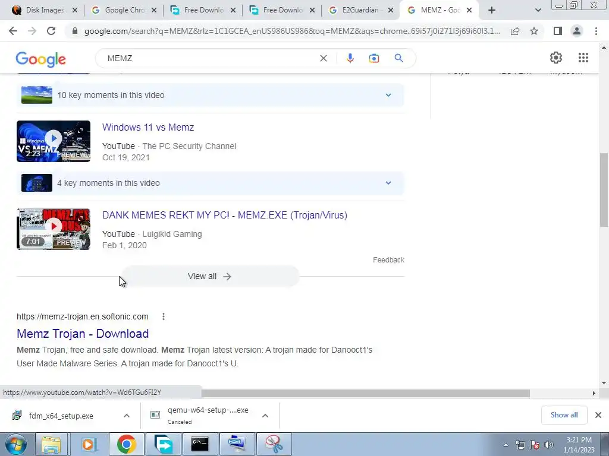The width and height of the screenshot is (609, 456).
Task: Switch to the command prompt taskbar window
Action: 200,444
